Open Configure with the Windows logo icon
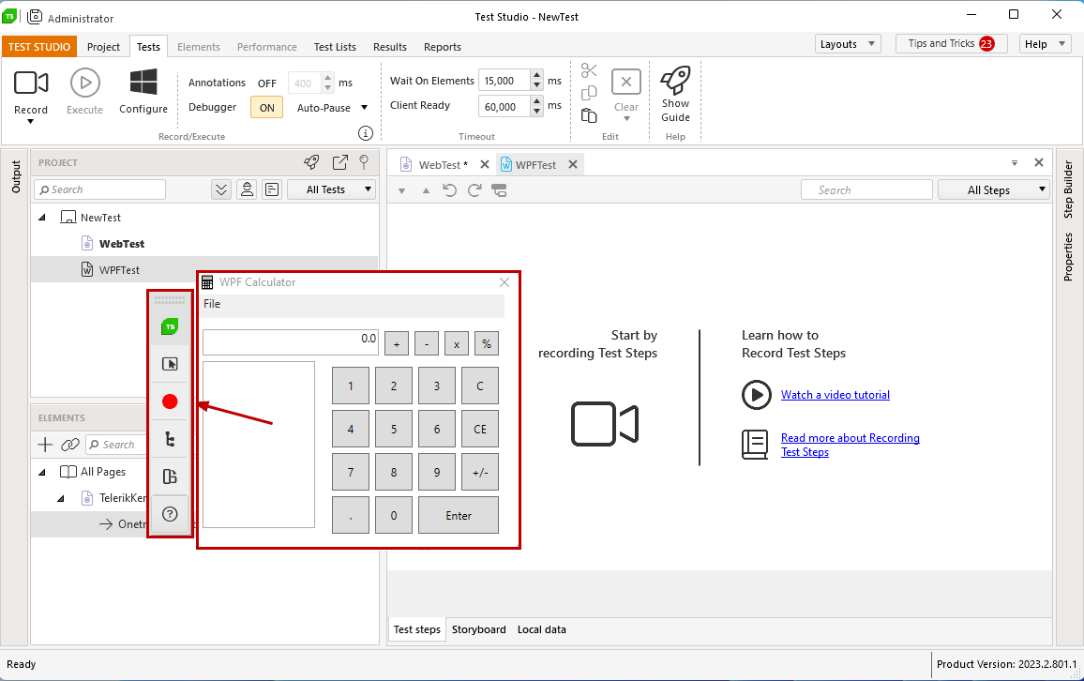 pos(143,83)
